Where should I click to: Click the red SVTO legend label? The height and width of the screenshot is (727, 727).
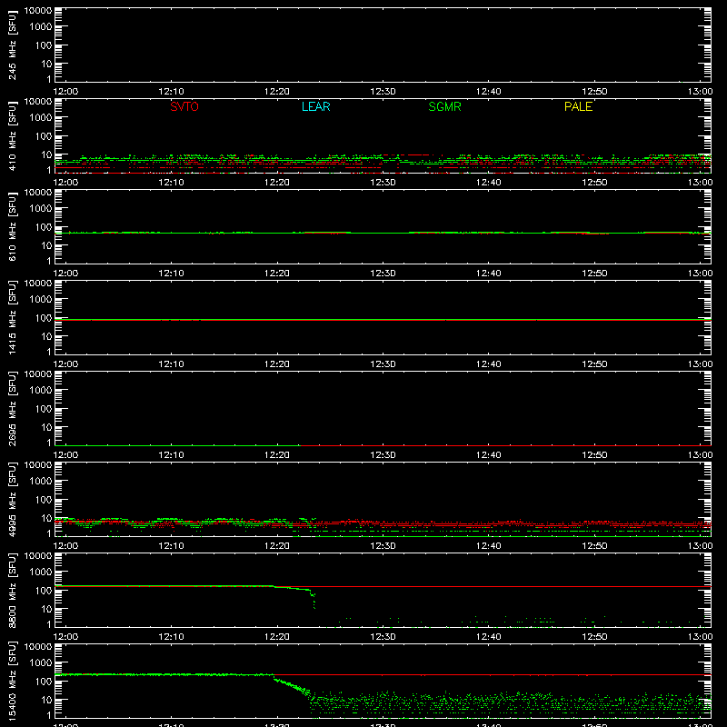[184, 106]
